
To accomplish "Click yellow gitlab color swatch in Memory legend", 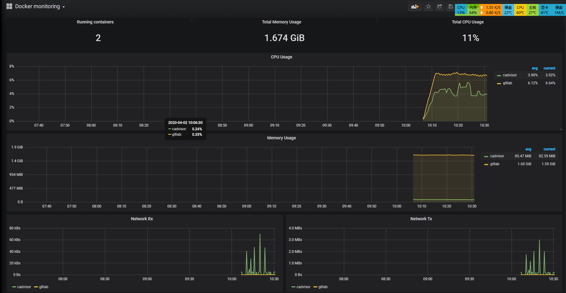I will click(486, 164).
